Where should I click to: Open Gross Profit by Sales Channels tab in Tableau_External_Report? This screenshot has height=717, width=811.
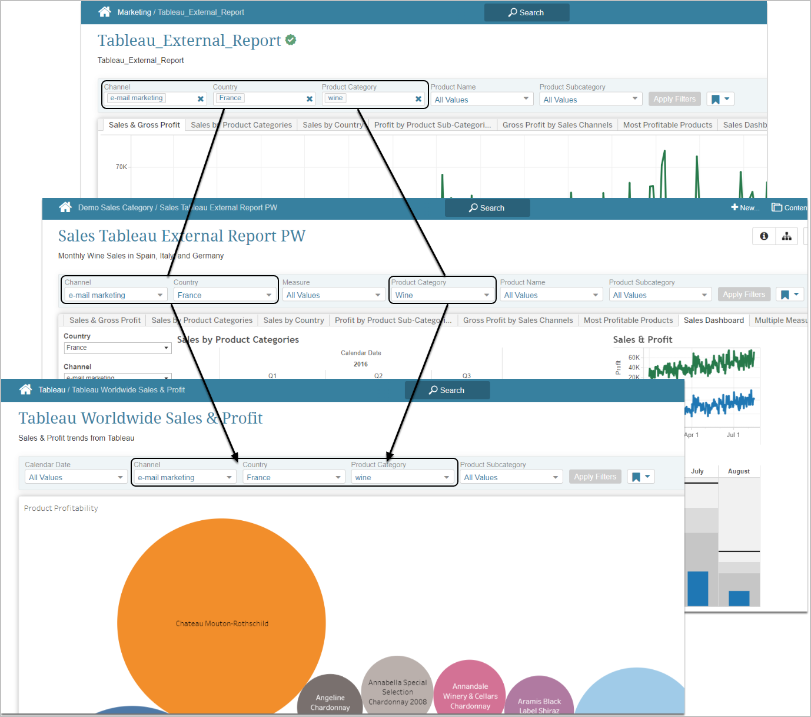click(x=557, y=125)
